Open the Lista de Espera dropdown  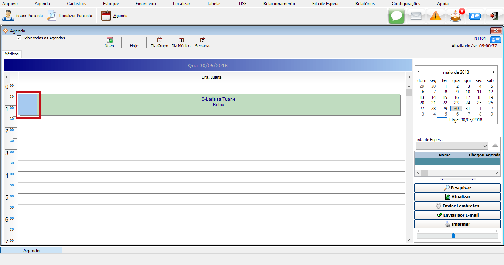point(485,146)
